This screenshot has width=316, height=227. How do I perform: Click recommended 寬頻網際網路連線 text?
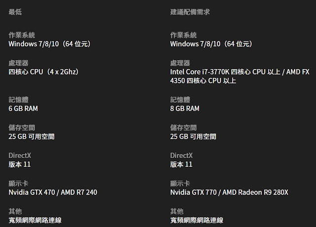[x=197, y=220]
